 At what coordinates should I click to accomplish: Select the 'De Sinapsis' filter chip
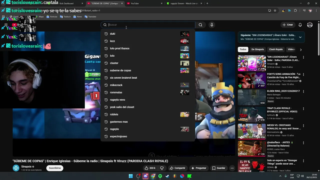pos(257,49)
